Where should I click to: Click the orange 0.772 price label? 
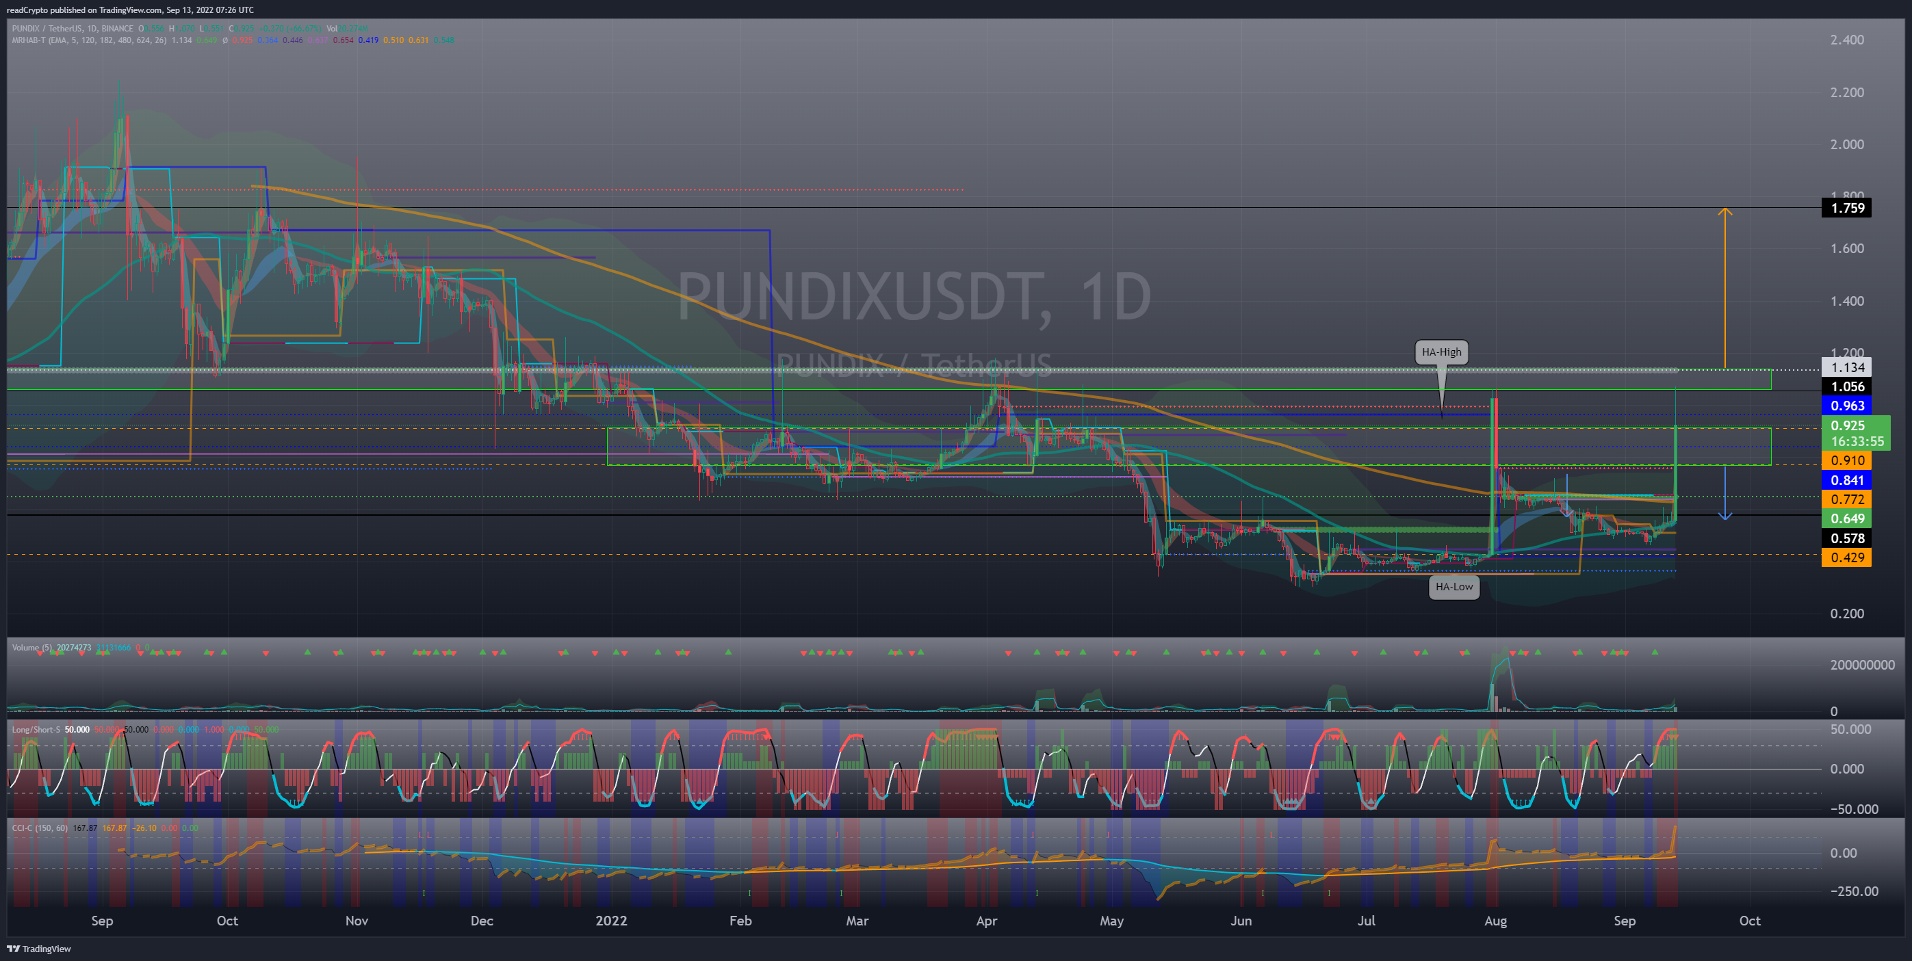[1846, 499]
